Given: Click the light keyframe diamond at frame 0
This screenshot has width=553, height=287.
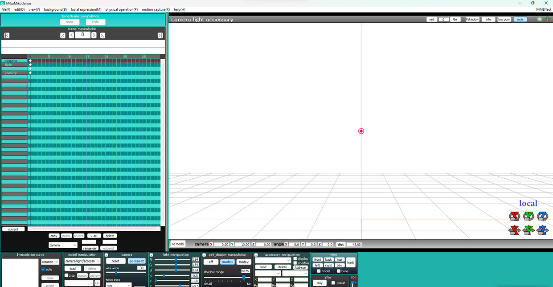Looking at the screenshot, I should [x=30, y=65].
